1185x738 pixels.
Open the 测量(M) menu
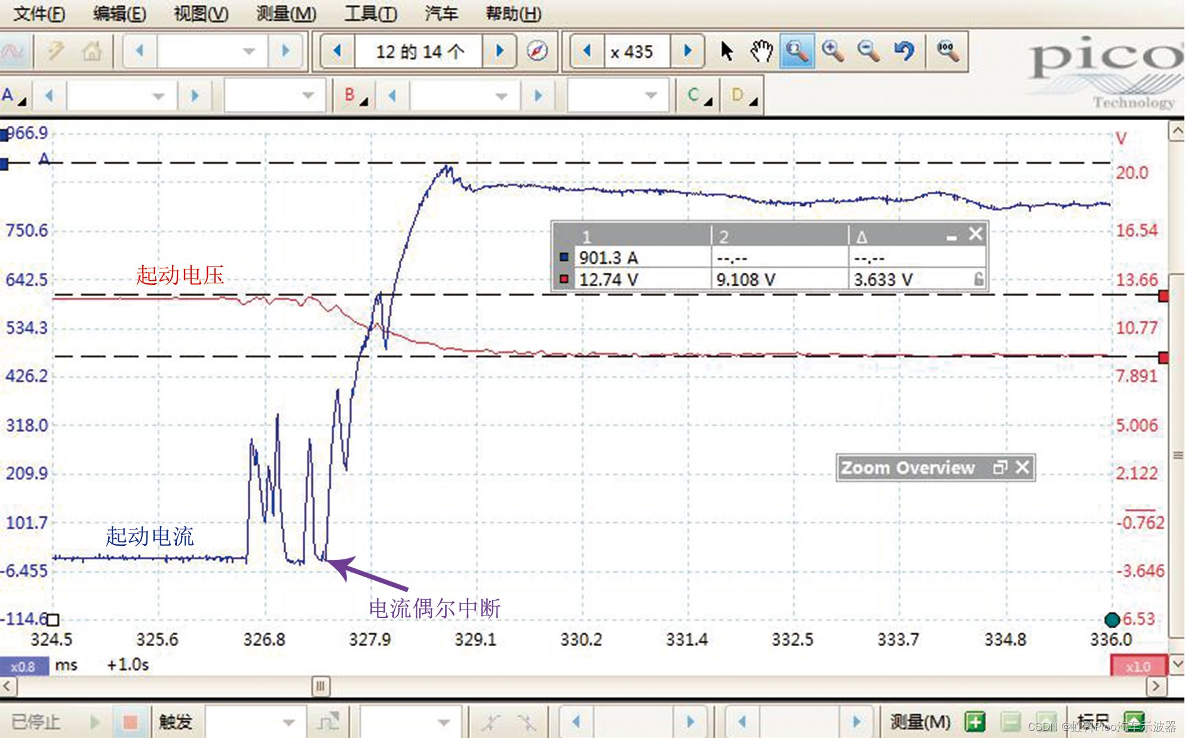[286, 13]
